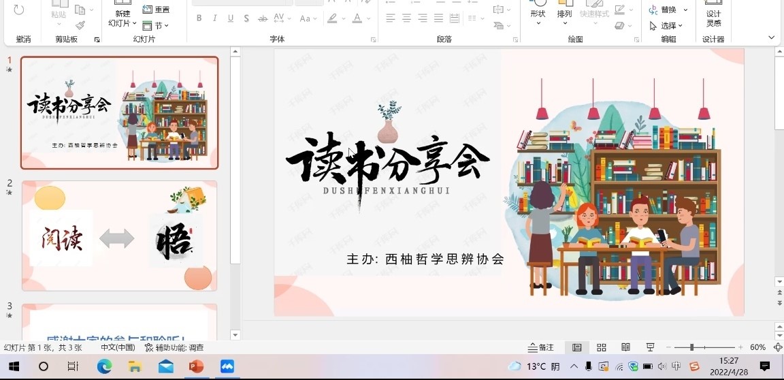Switch to Reading View in status bar
Viewport: 784px width, 380px height.
point(625,347)
